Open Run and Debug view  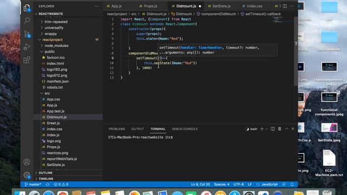pyautogui.click(x=27, y=47)
